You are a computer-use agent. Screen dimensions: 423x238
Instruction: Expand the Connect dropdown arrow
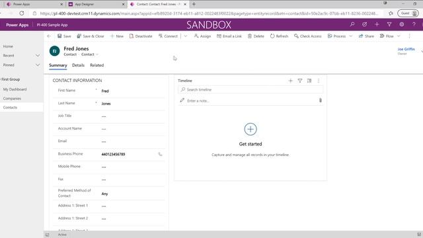(x=186, y=36)
